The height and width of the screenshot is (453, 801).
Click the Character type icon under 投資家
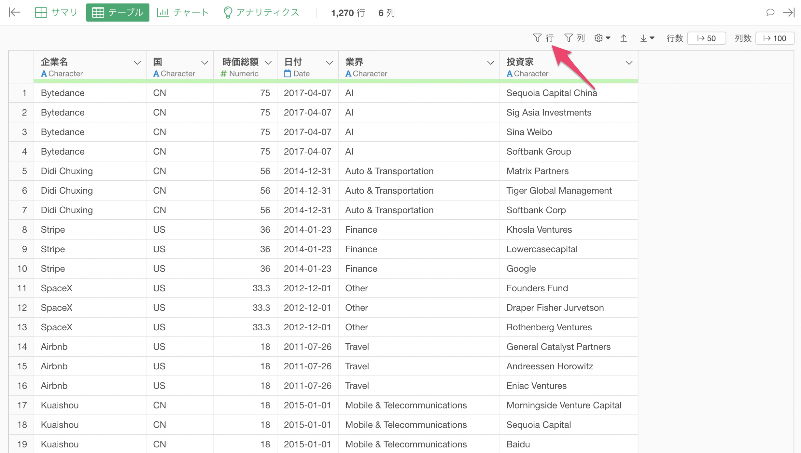click(510, 74)
